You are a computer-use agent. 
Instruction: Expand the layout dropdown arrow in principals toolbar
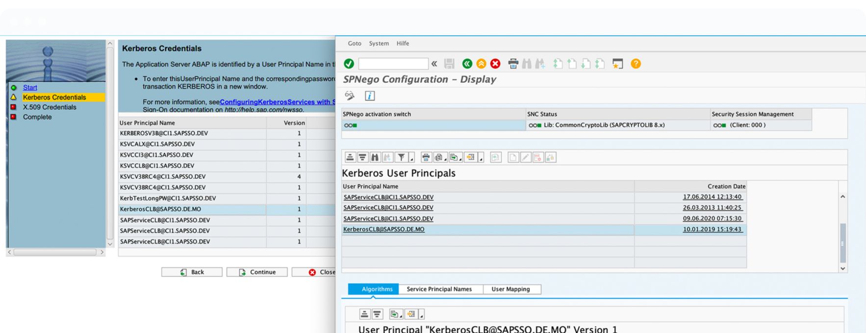point(481,158)
